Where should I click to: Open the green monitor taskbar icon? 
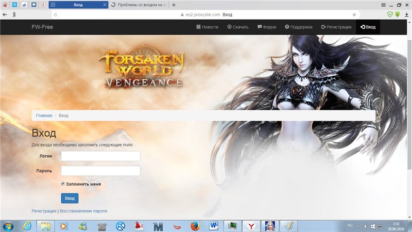pyautogui.click(x=233, y=226)
